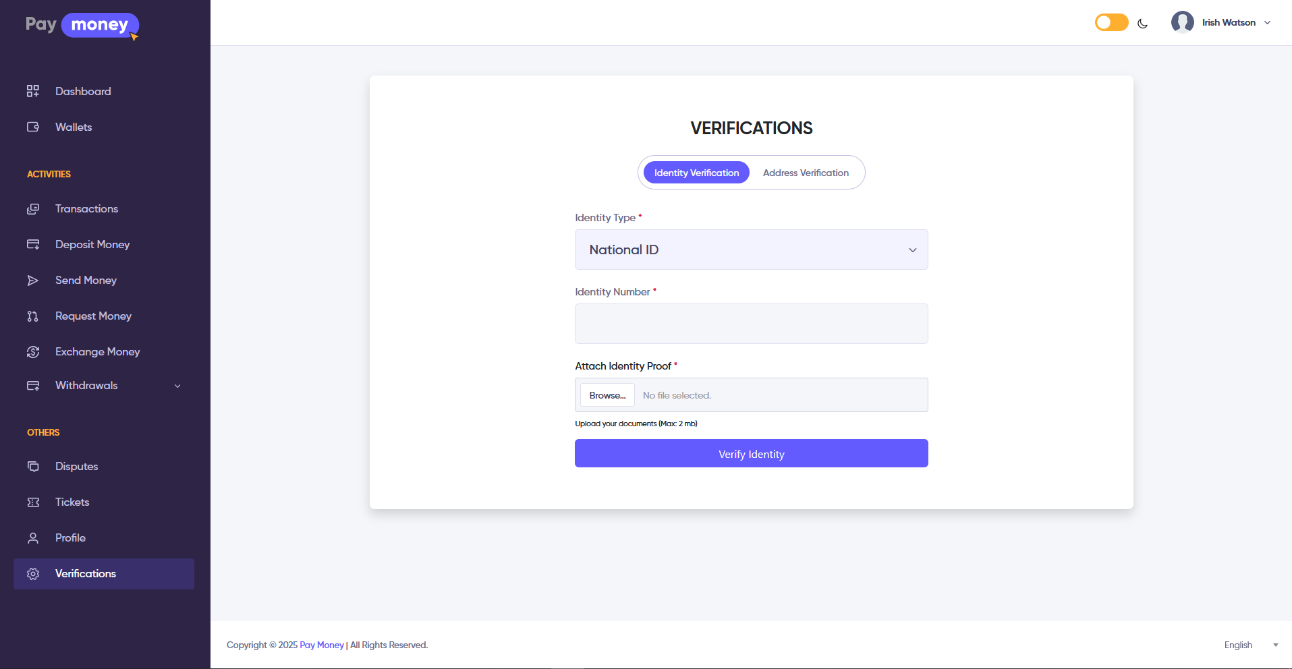The width and height of the screenshot is (1292, 669).
Task: Click Browse to attach identity proof
Action: click(607, 395)
